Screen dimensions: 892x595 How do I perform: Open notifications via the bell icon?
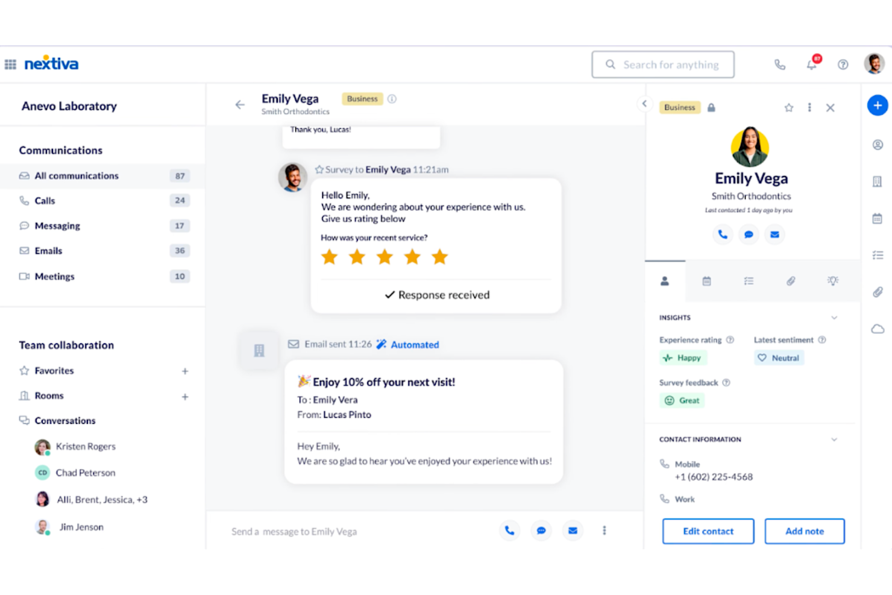tap(812, 65)
